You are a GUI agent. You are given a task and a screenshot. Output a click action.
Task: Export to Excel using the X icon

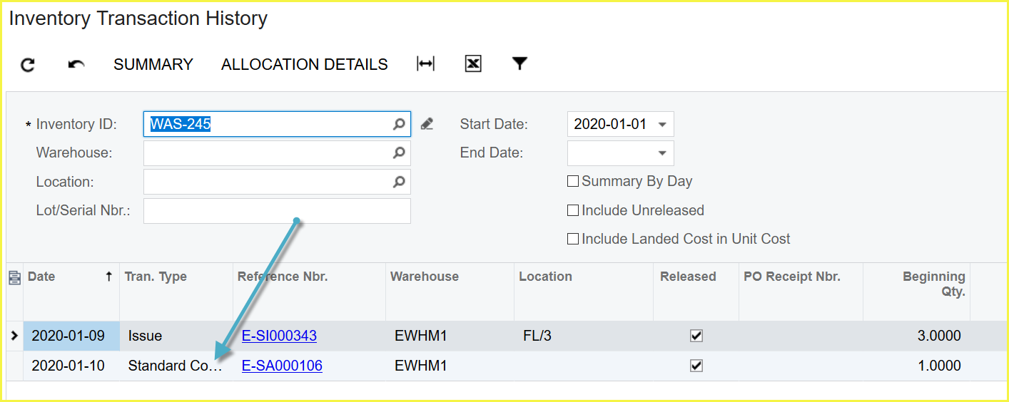[x=473, y=64]
